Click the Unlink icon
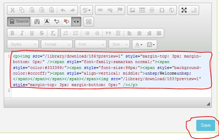This screenshot has height=139, width=219. [110, 10]
